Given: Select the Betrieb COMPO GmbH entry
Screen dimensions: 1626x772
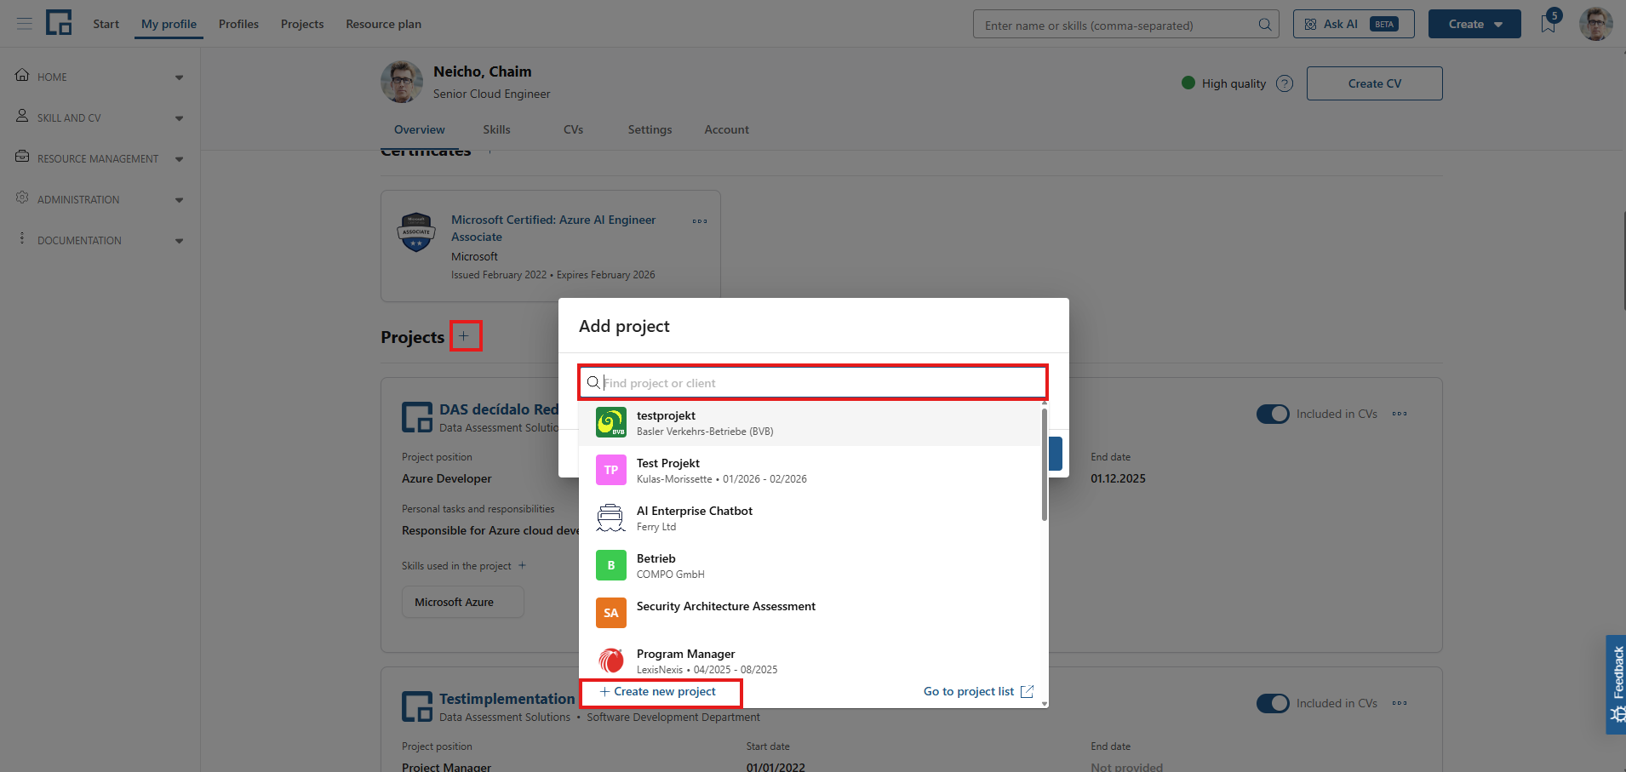Looking at the screenshot, I should [x=810, y=565].
